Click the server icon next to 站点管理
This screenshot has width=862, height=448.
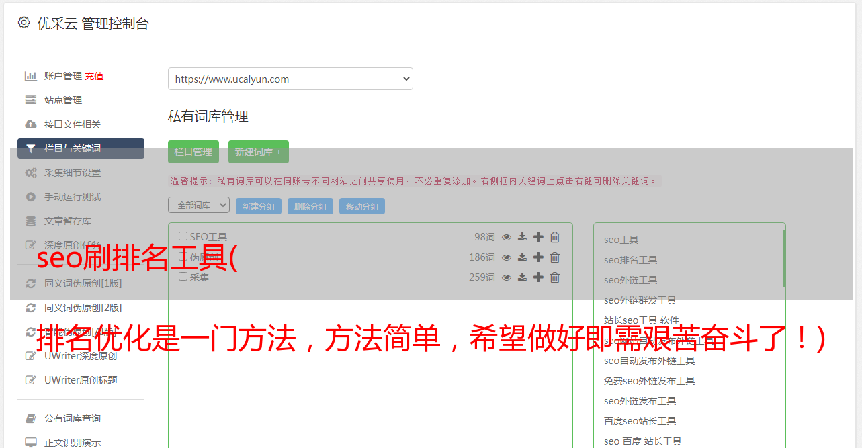click(x=31, y=100)
